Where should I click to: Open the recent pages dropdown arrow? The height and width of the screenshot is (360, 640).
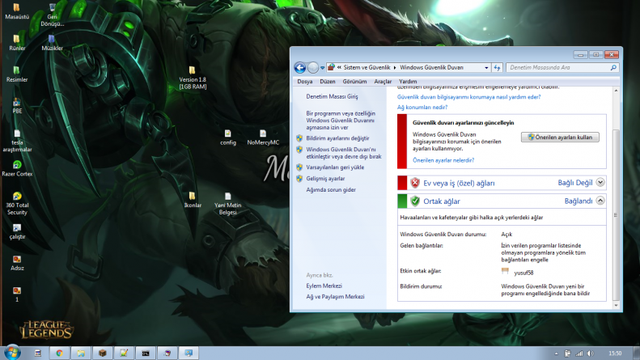pos(323,68)
